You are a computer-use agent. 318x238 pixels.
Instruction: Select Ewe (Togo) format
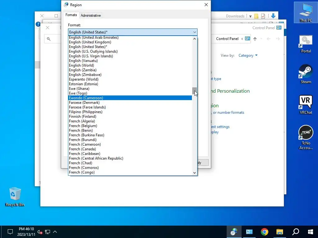coord(130,93)
